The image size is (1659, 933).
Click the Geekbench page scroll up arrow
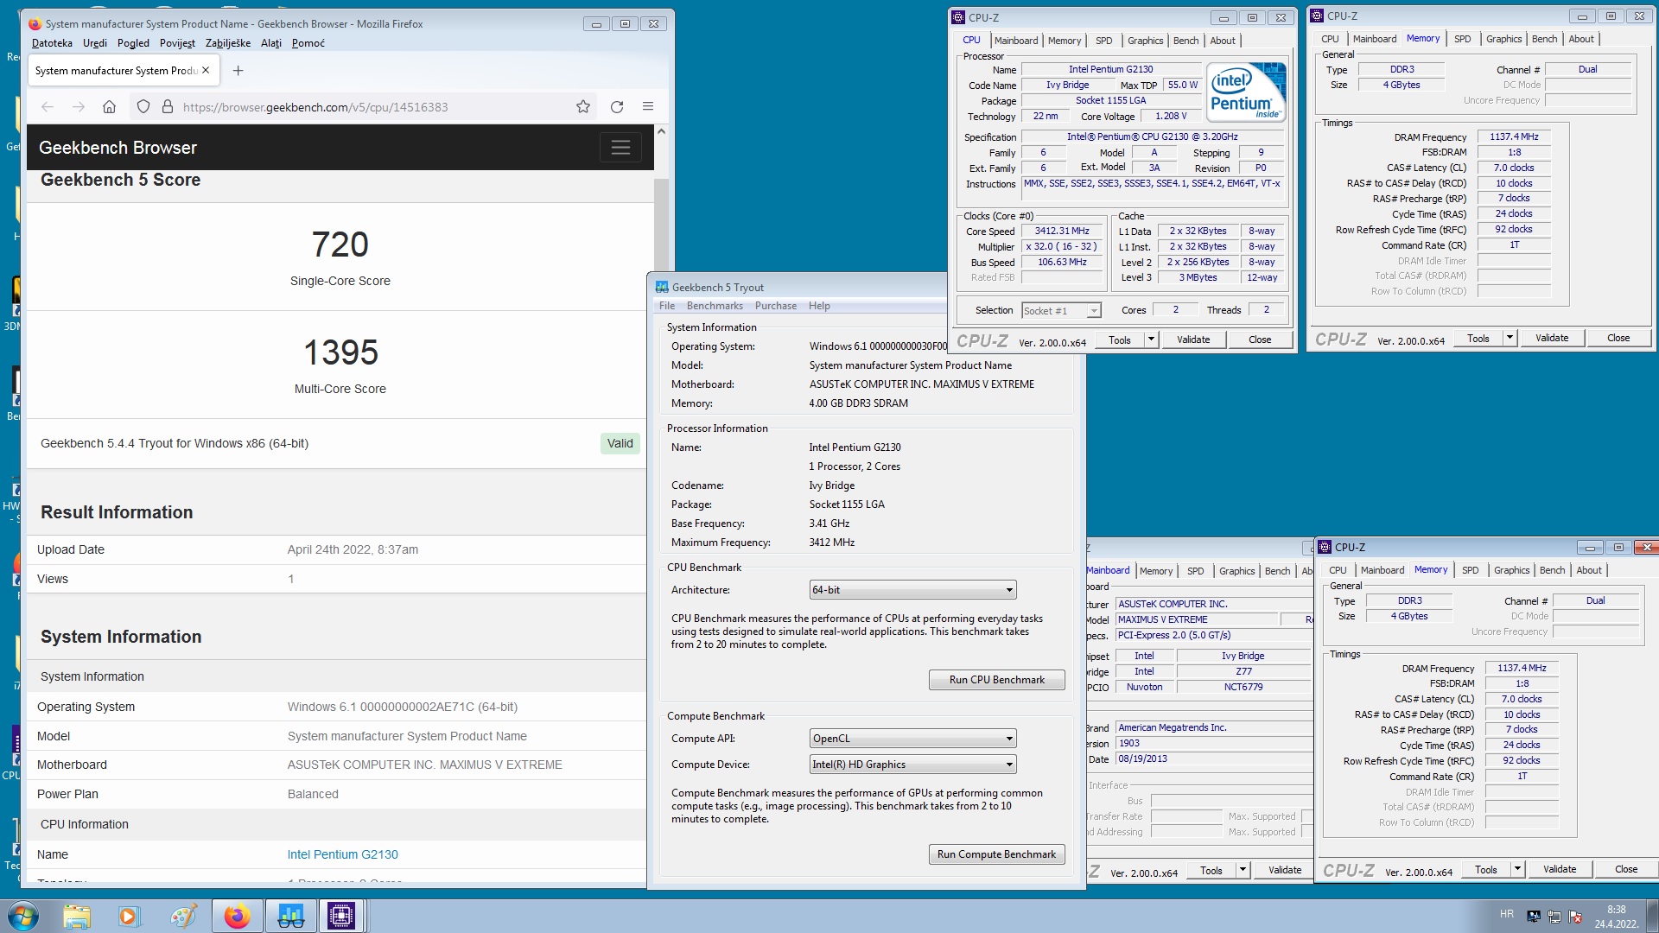tap(661, 131)
